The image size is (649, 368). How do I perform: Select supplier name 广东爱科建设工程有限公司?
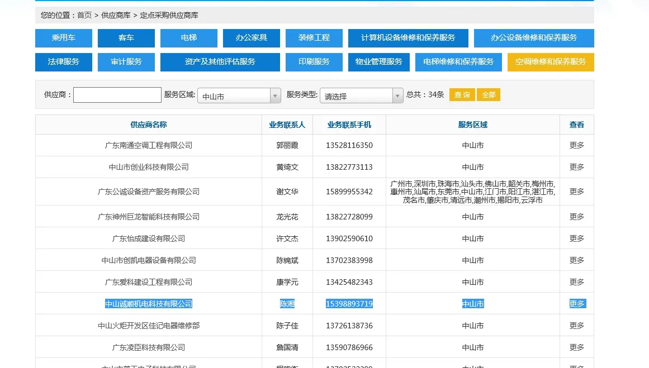click(149, 282)
